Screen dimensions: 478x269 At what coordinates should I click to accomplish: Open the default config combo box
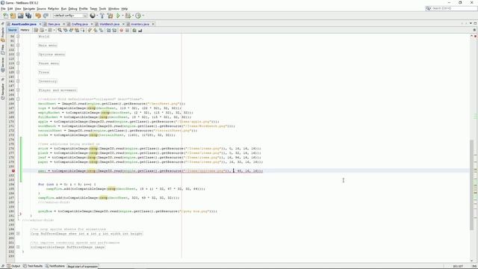[x=69, y=16]
